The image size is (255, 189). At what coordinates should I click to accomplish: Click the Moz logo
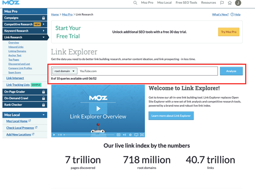[11, 3]
